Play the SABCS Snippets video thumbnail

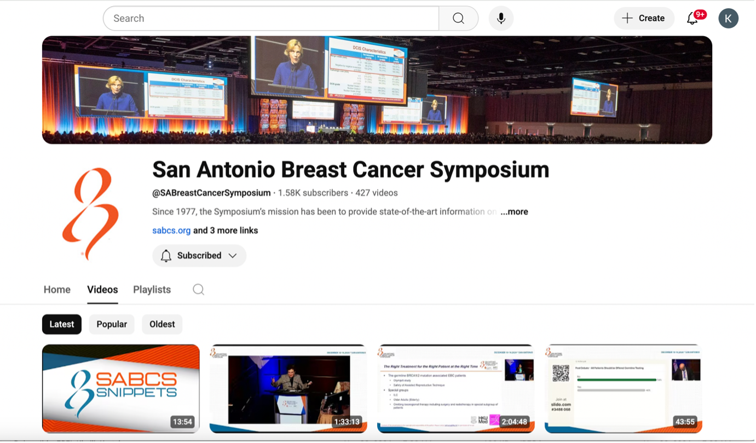coord(121,388)
